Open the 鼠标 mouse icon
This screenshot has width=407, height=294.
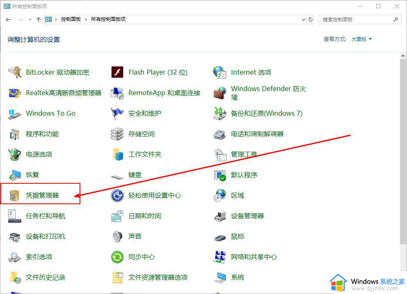coord(220,237)
